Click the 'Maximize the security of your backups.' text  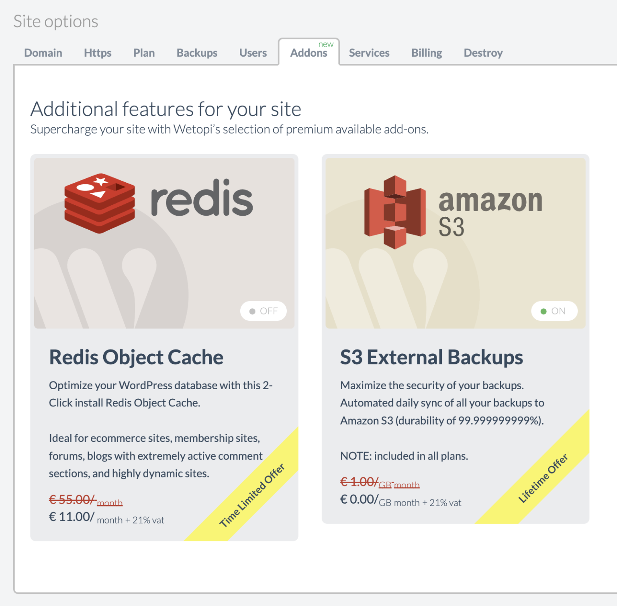pyautogui.click(x=432, y=386)
